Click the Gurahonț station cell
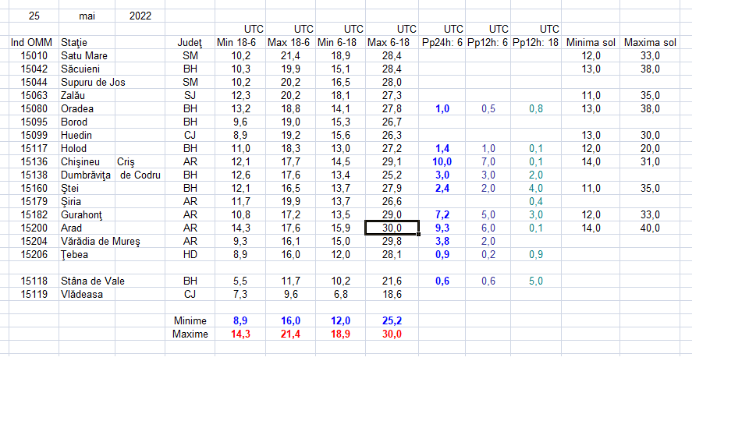This screenshot has width=749, height=421. [x=87, y=215]
